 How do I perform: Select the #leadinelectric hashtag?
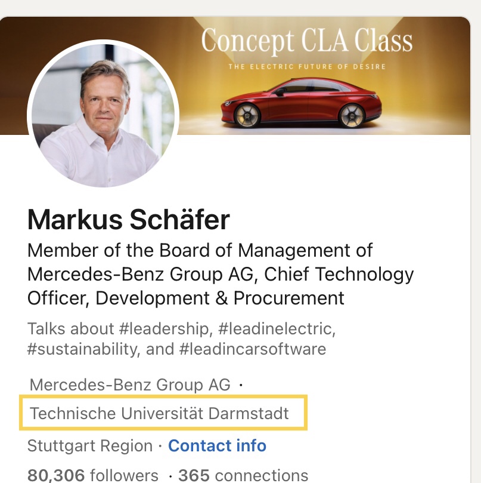coord(277,329)
